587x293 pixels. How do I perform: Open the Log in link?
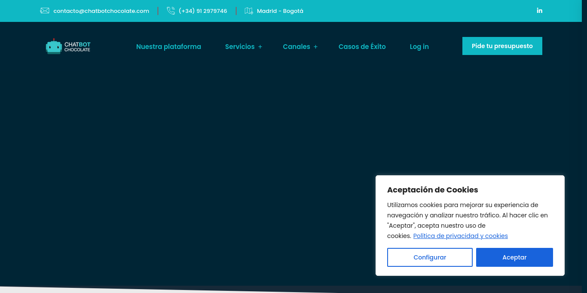tap(419, 47)
